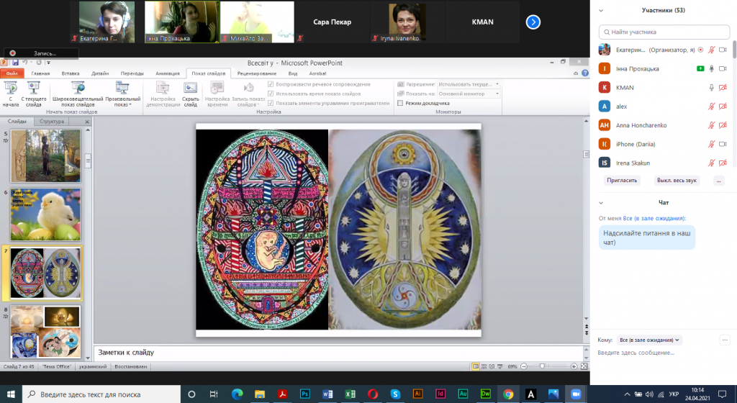Viewport: 737px width, 403px height.
Task: Click muted microphone icon next to alex
Action: point(712,107)
